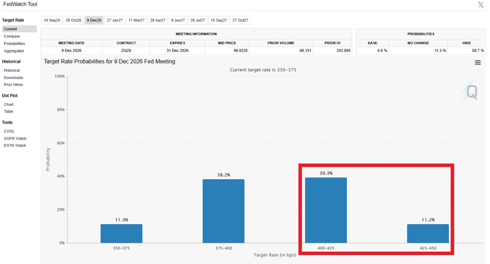Open Aggregated in the sidebar
The height and width of the screenshot is (264, 490).
pyautogui.click(x=14, y=51)
